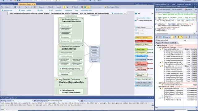Click the Group by types icon

(x=182, y=37)
